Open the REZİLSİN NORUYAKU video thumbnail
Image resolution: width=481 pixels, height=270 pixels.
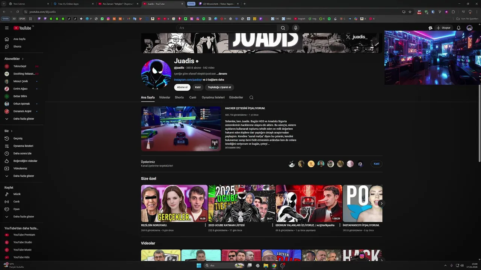(174, 203)
